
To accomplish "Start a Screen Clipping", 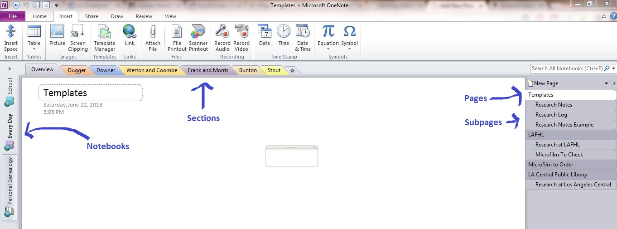I will click(x=78, y=38).
